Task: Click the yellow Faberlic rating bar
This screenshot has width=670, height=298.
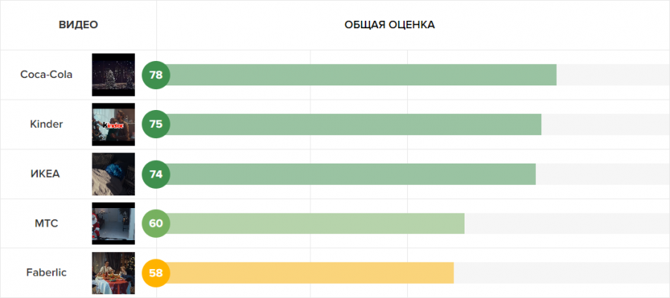Action: click(313, 273)
